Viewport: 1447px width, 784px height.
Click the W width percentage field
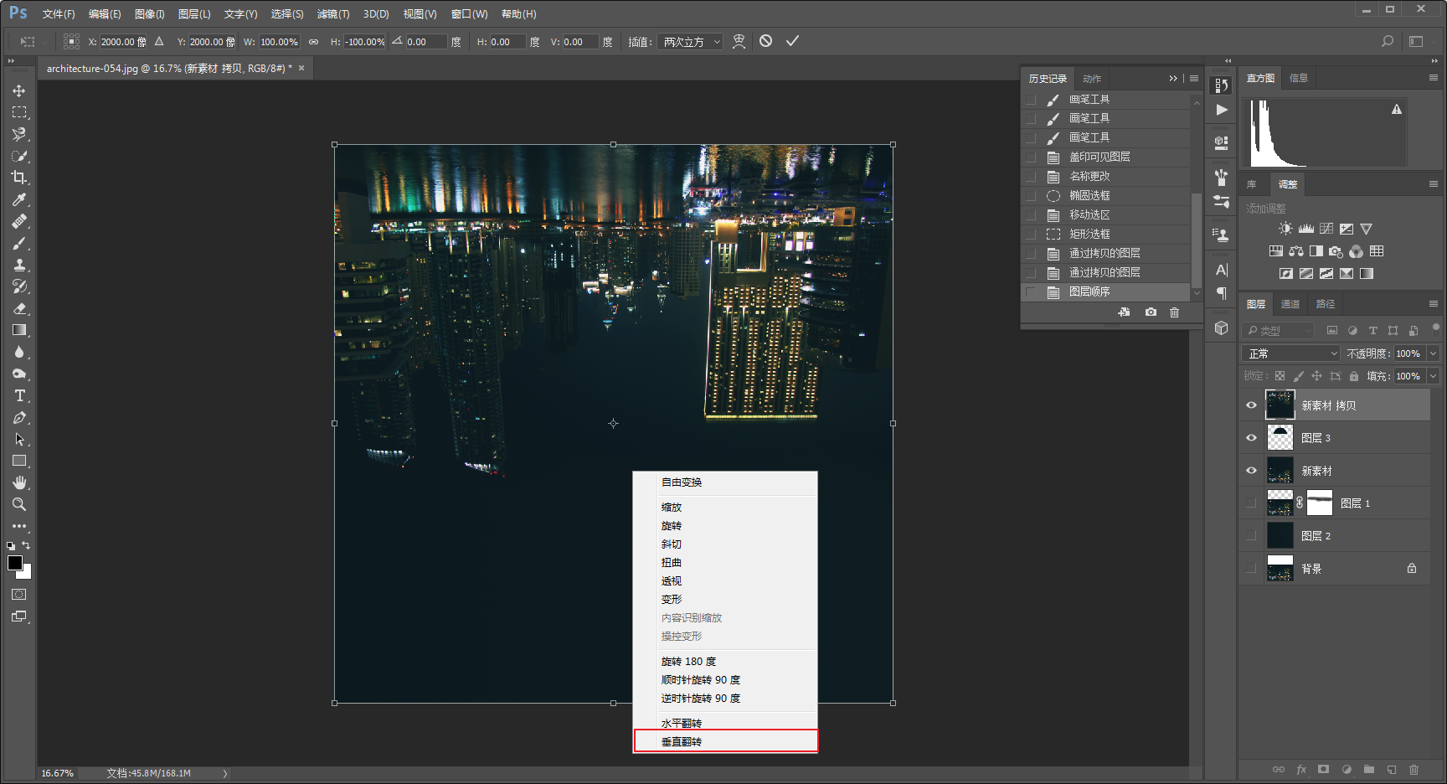[279, 42]
